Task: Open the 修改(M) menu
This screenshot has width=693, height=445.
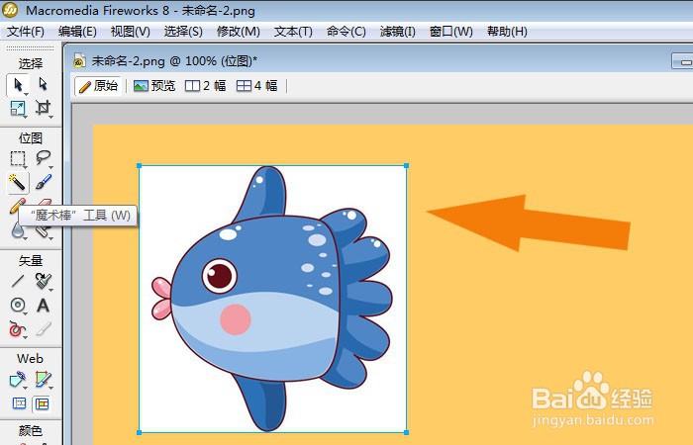Action: pos(239,32)
